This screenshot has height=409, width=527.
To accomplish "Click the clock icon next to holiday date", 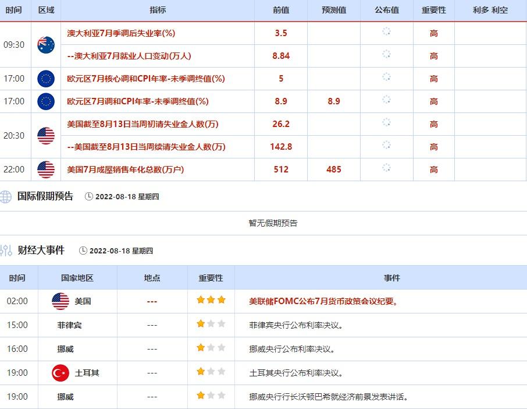I will click(89, 197).
